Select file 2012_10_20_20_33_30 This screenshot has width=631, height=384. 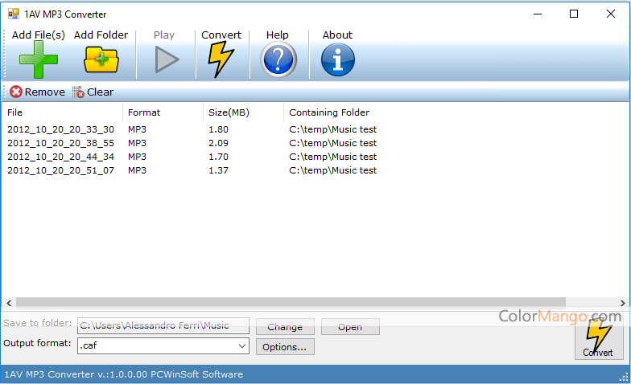click(x=61, y=129)
